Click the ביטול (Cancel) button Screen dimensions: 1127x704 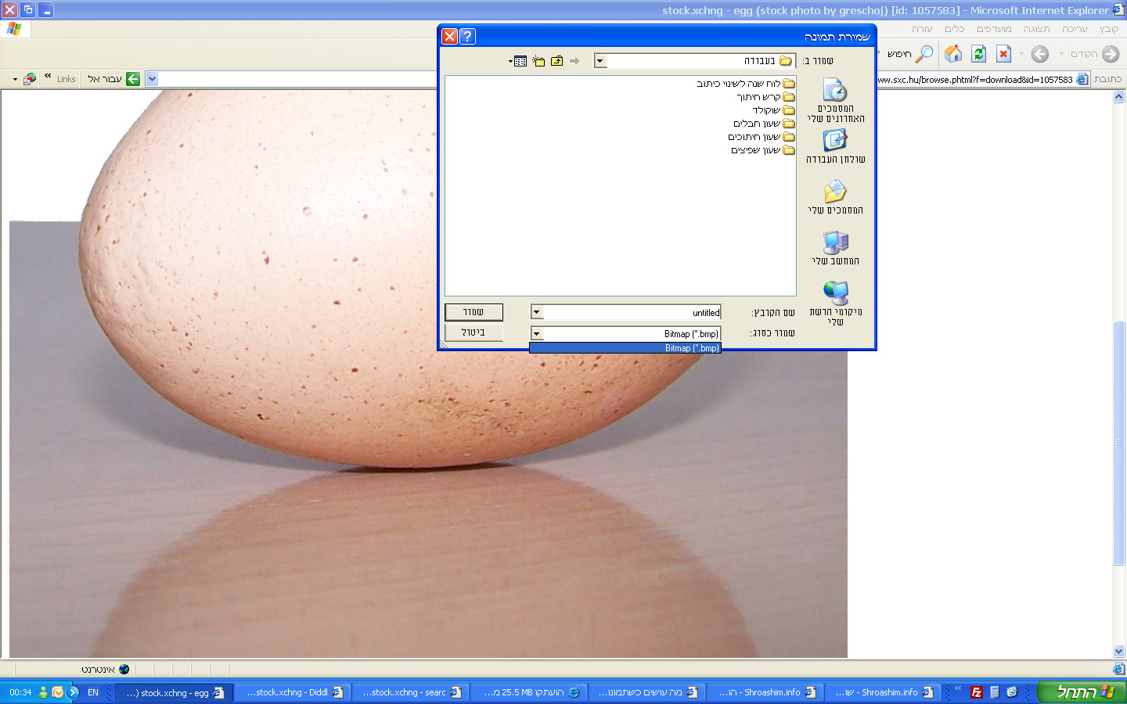(x=473, y=332)
